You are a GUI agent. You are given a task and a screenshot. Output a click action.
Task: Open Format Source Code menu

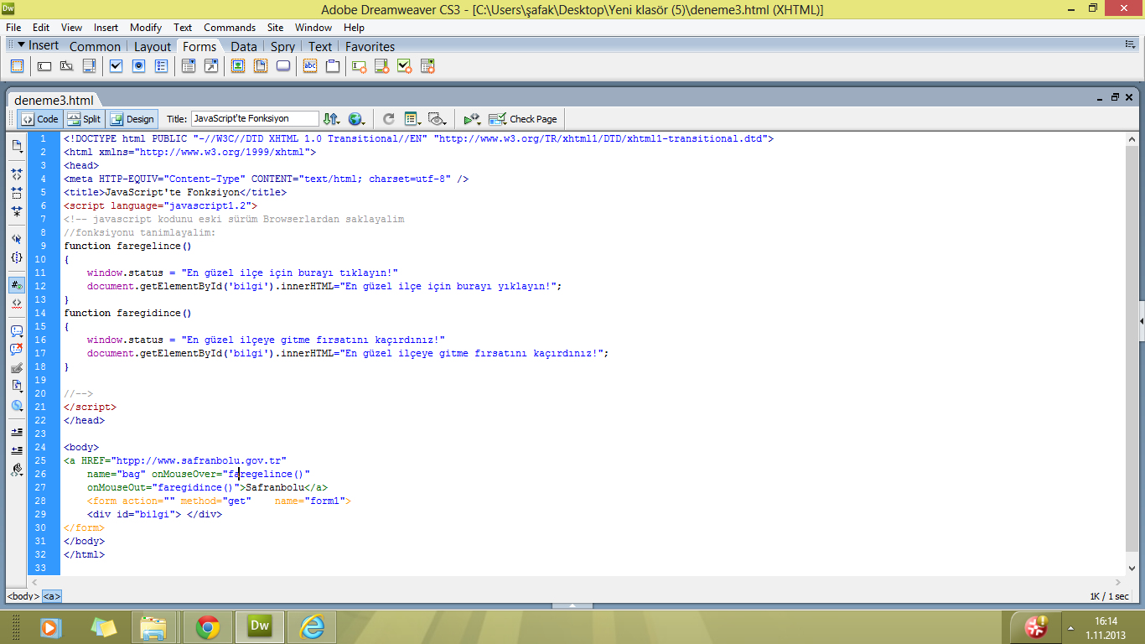click(17, 470)
